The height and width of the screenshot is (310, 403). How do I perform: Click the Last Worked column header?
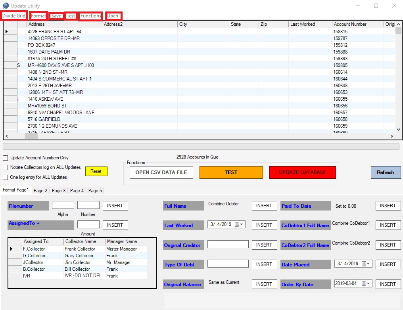(311, 24)
